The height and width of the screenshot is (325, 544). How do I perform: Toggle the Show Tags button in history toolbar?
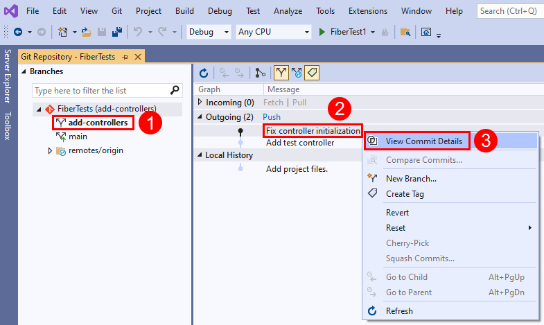[312, 72]
